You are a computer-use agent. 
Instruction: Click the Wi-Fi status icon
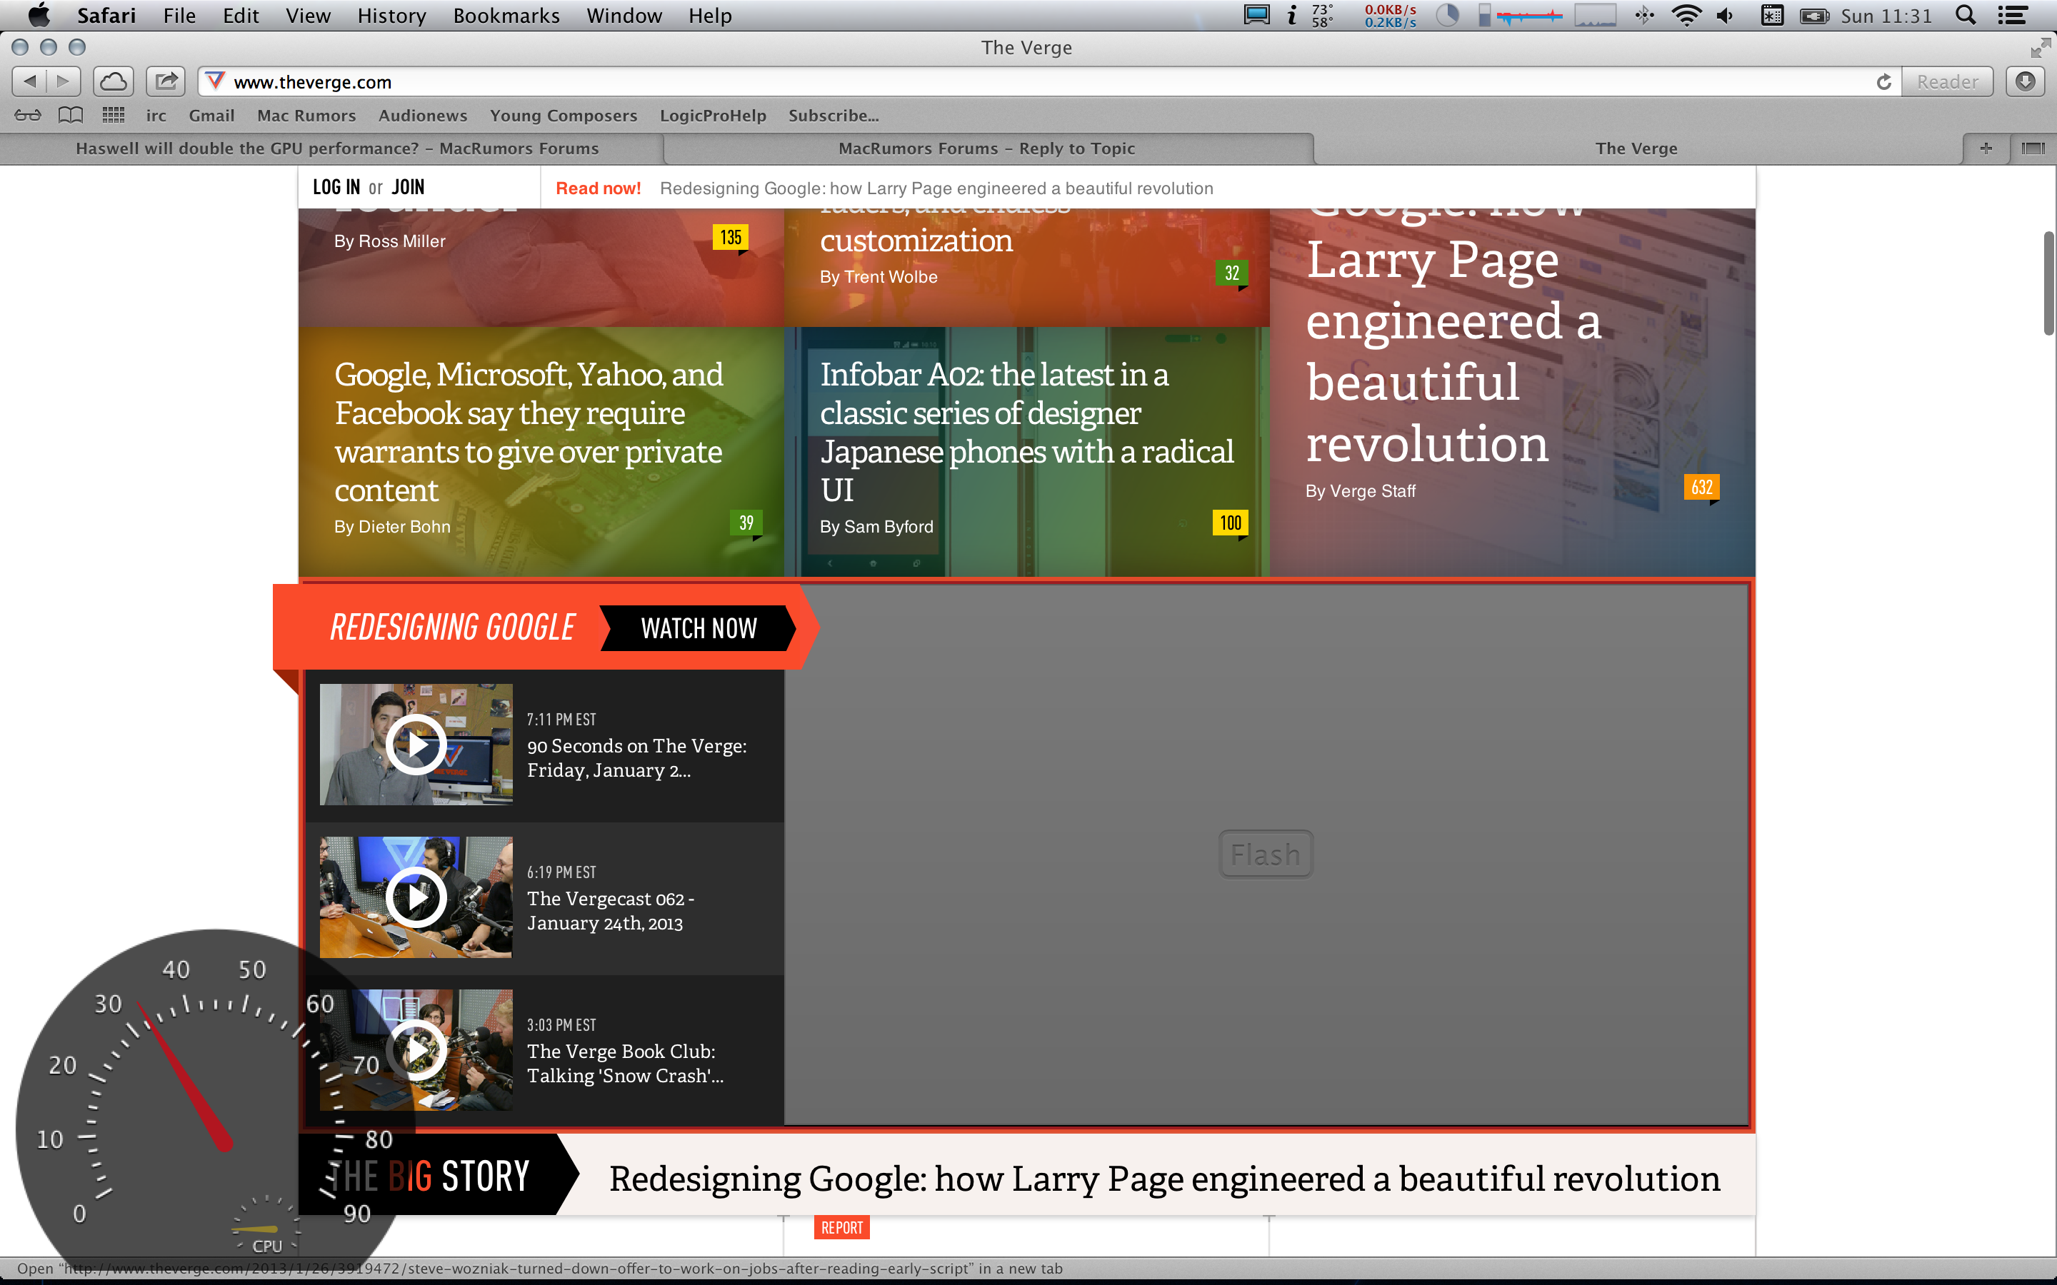tap(1686, 15)
